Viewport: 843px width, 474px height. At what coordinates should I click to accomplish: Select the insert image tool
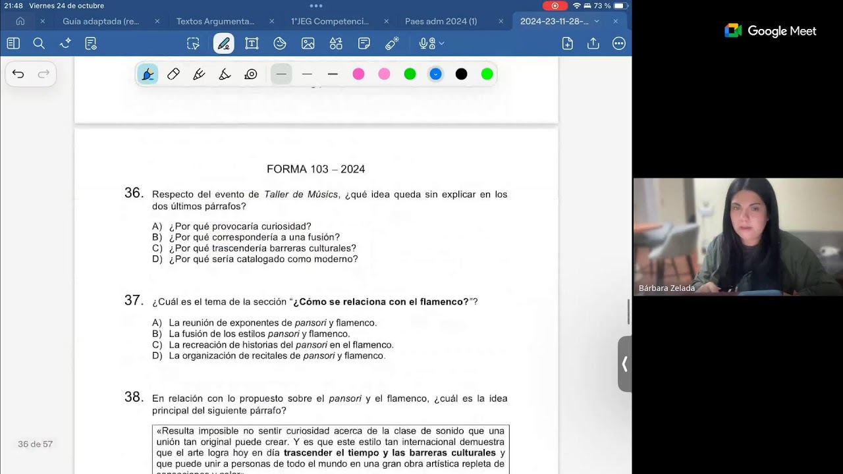tap(308, 43)
